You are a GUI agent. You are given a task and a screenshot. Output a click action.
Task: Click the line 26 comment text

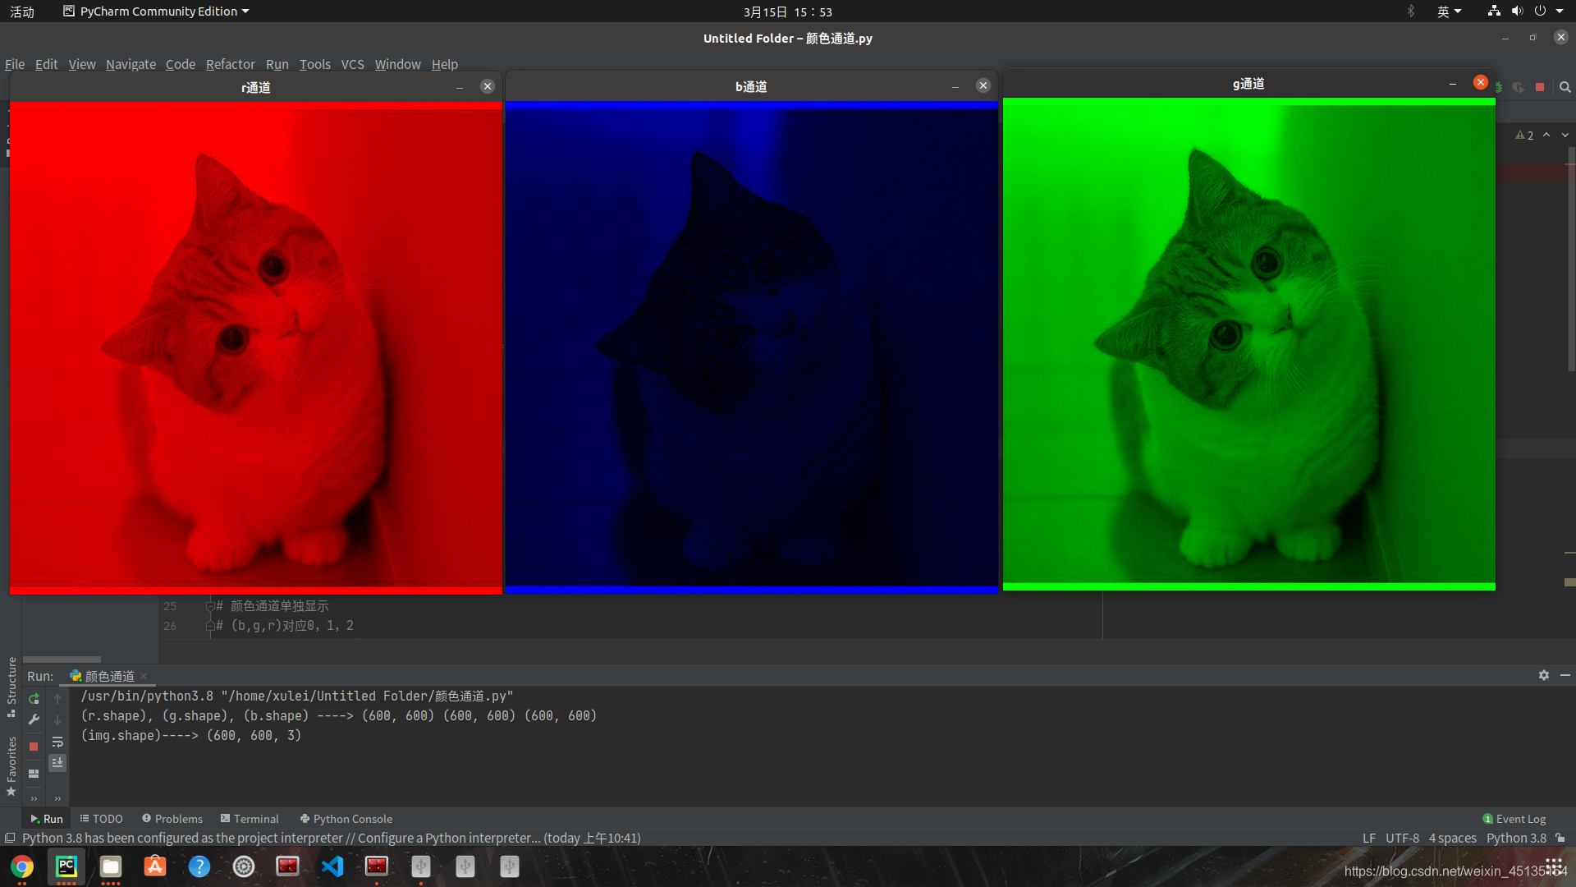[x=285, y=626]
